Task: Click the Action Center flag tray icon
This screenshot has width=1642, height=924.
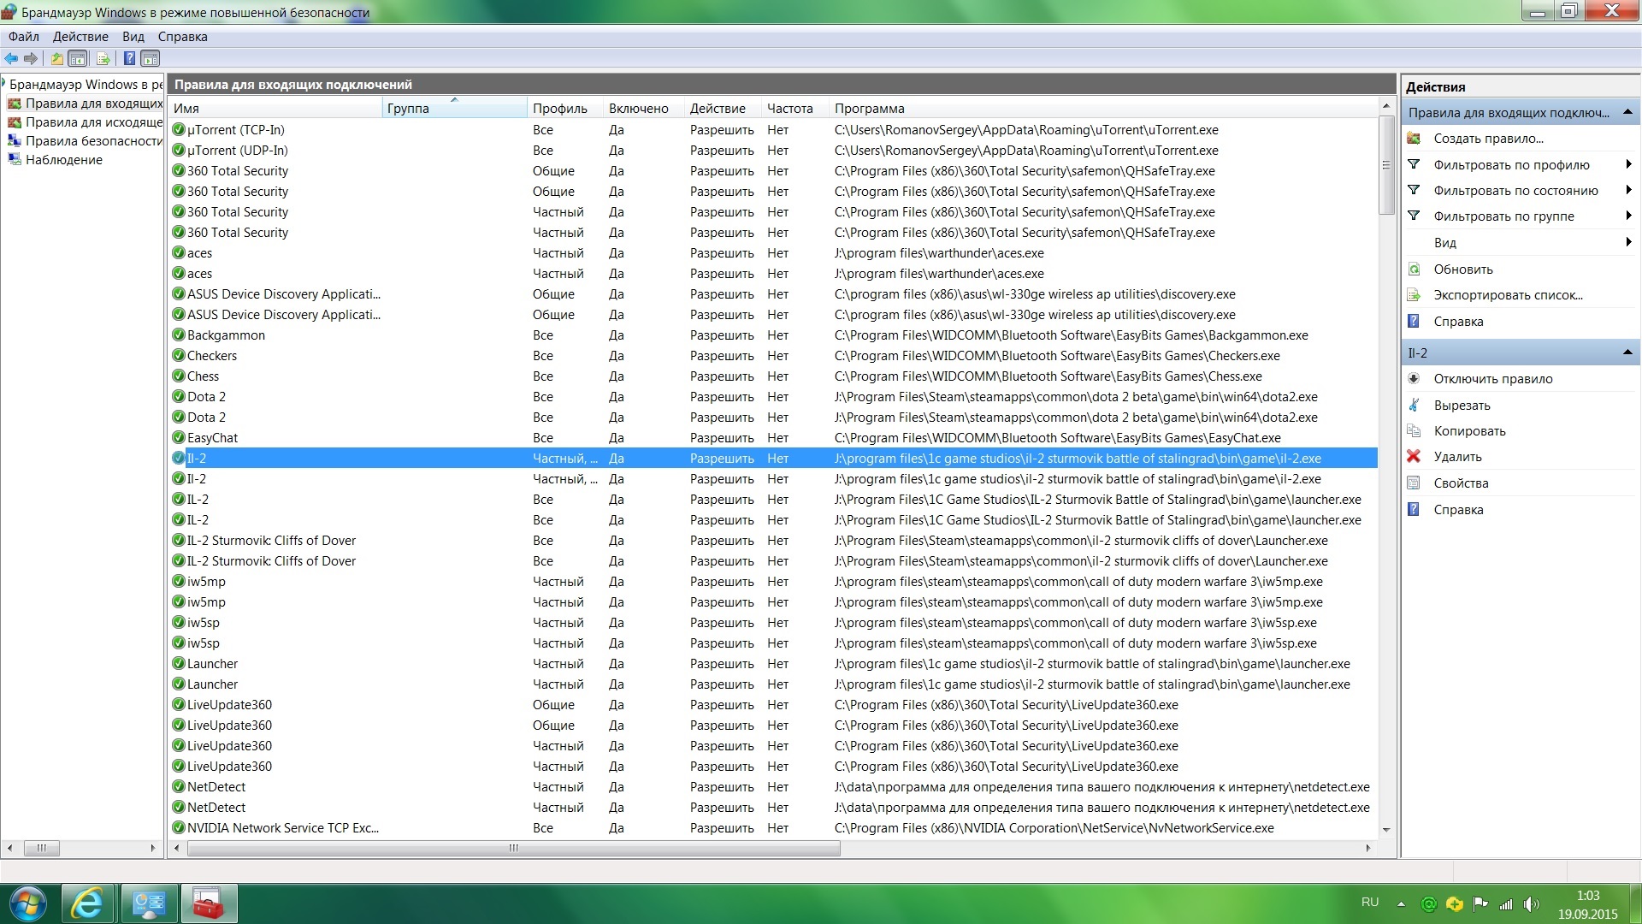Action: coord(1480,903)
